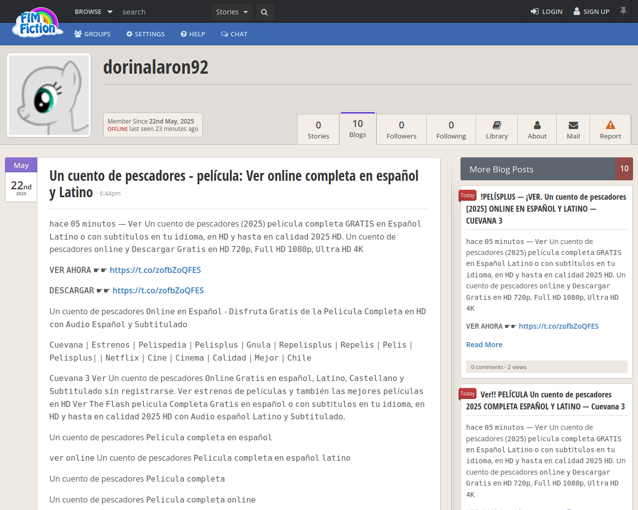Screen dimensions: 638x510
Task: Open the !PELÍSPLUS sidebar post title
Action: tap(546, 209)
